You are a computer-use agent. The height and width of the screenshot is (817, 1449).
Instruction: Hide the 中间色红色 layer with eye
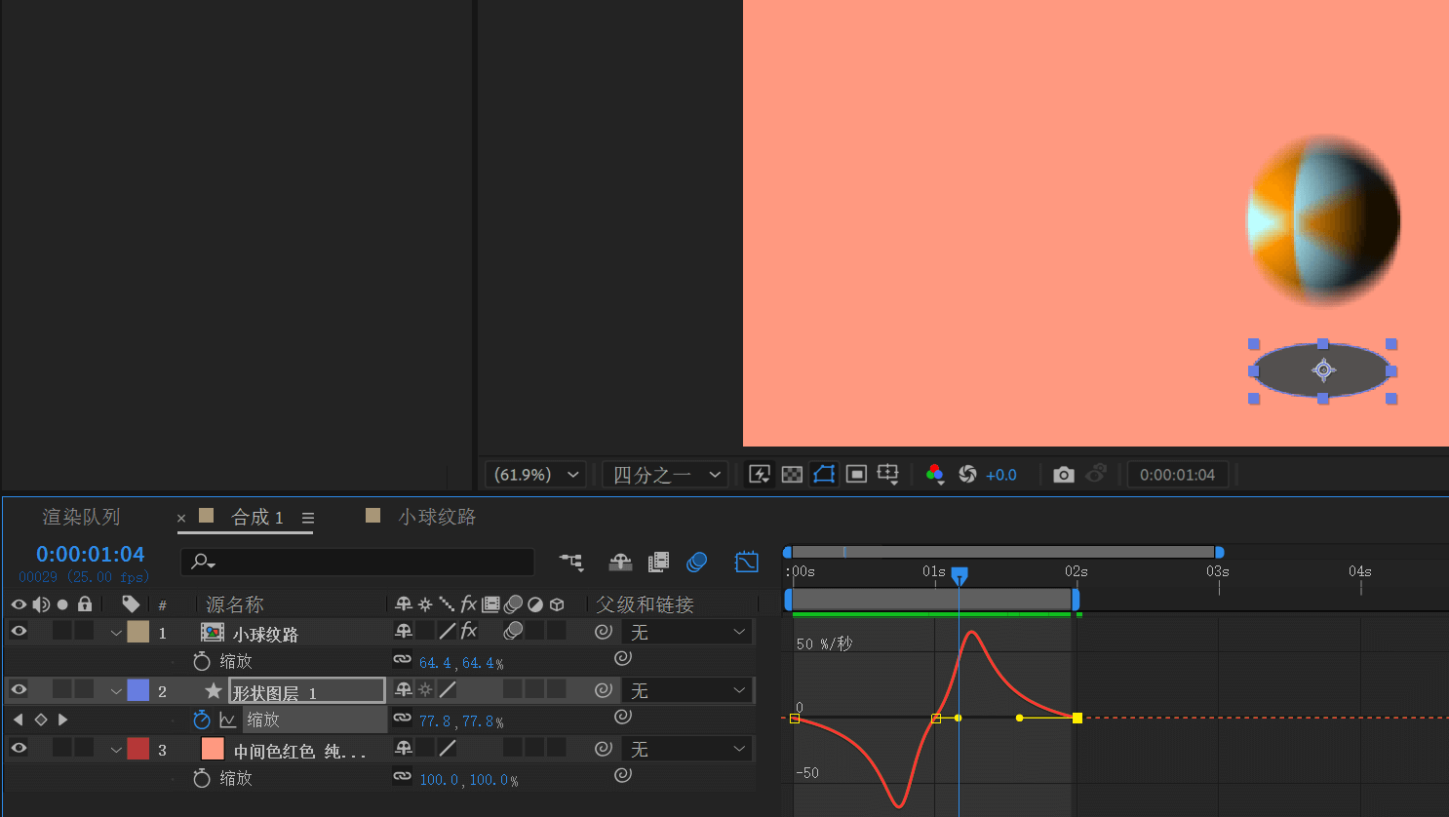19,748
